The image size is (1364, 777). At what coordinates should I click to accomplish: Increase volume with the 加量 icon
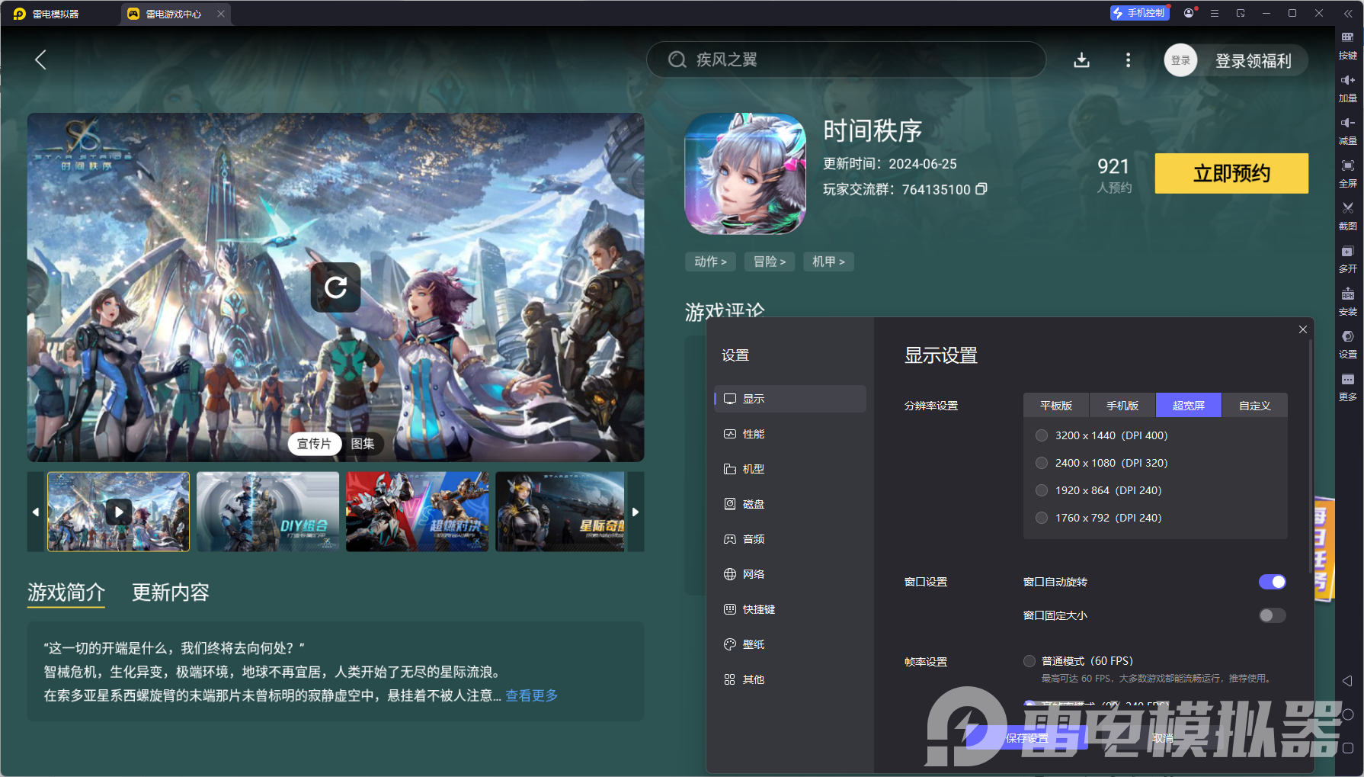point(1347,88)
